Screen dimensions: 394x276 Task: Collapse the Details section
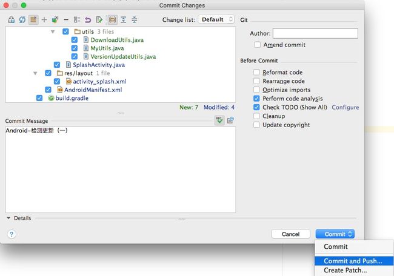8,218
